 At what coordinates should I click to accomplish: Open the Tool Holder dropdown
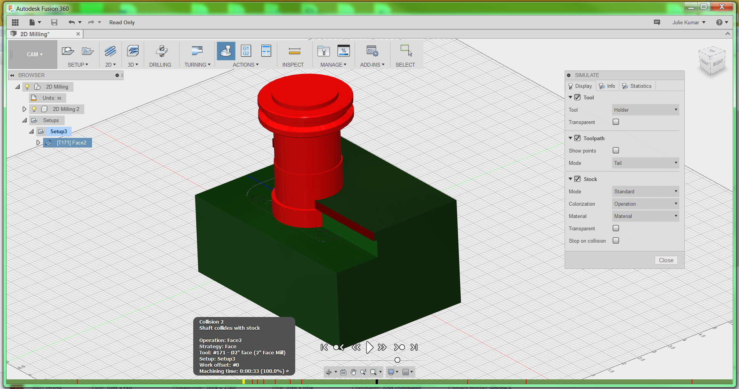point(645,110)
